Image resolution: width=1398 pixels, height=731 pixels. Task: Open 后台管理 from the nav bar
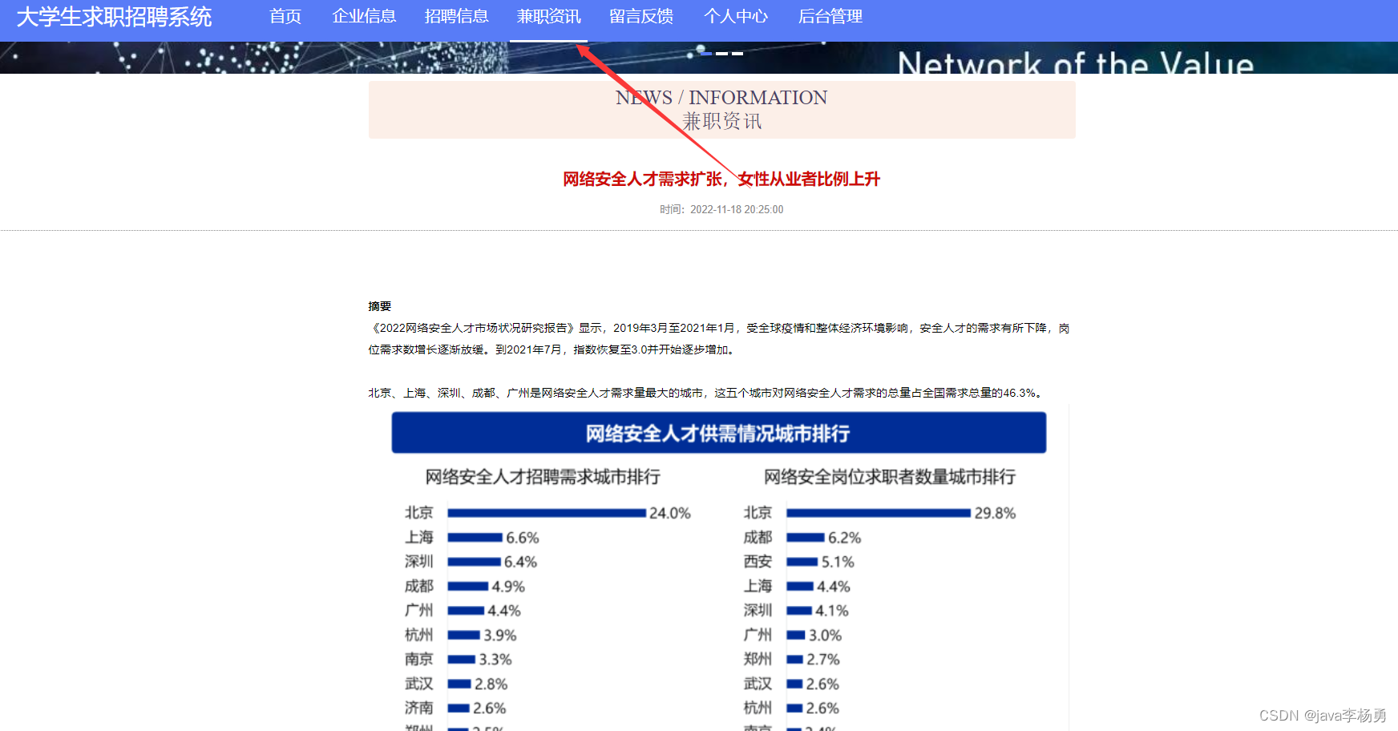[x=830, y=17]
